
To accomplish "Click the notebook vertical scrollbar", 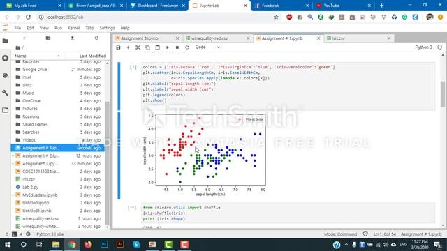I will [443, 94].
